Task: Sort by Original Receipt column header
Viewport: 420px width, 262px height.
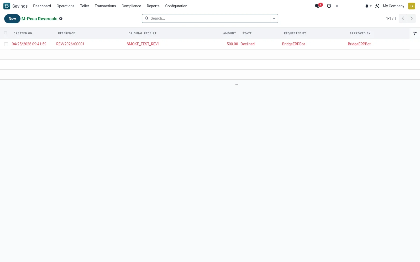Action: [x=142, y=33]
